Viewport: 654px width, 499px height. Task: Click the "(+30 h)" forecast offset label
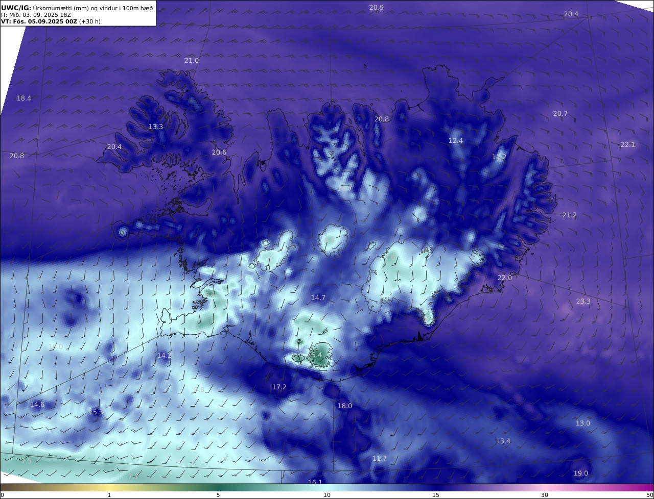tap(90, 21)
